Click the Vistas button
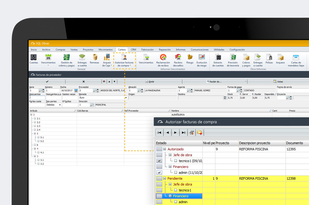Viewport: 309px width, 205px height. point(278,82)
